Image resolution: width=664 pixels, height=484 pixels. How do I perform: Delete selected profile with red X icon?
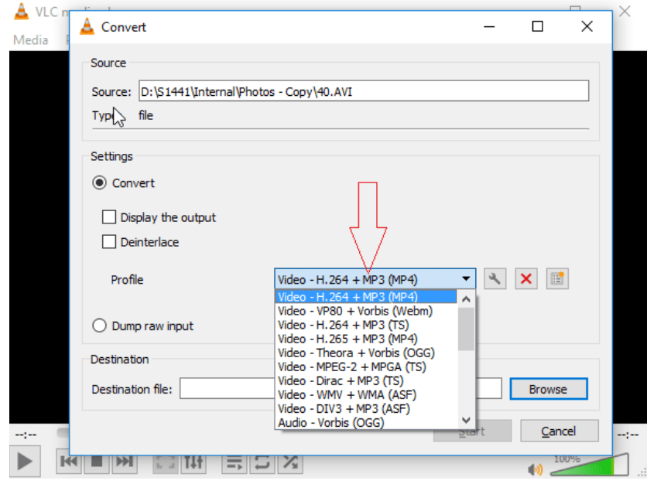point(526,279)
